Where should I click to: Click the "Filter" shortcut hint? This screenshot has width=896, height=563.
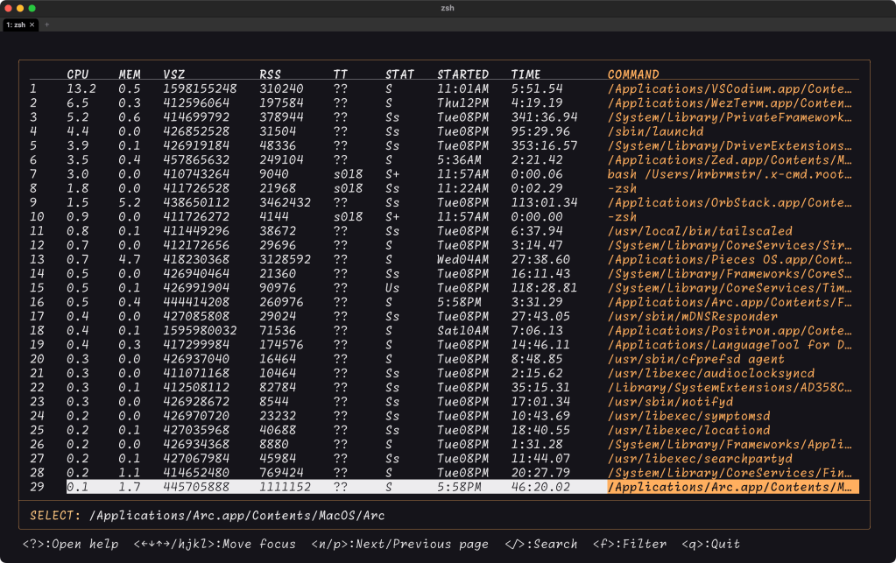tap(630, 545)
